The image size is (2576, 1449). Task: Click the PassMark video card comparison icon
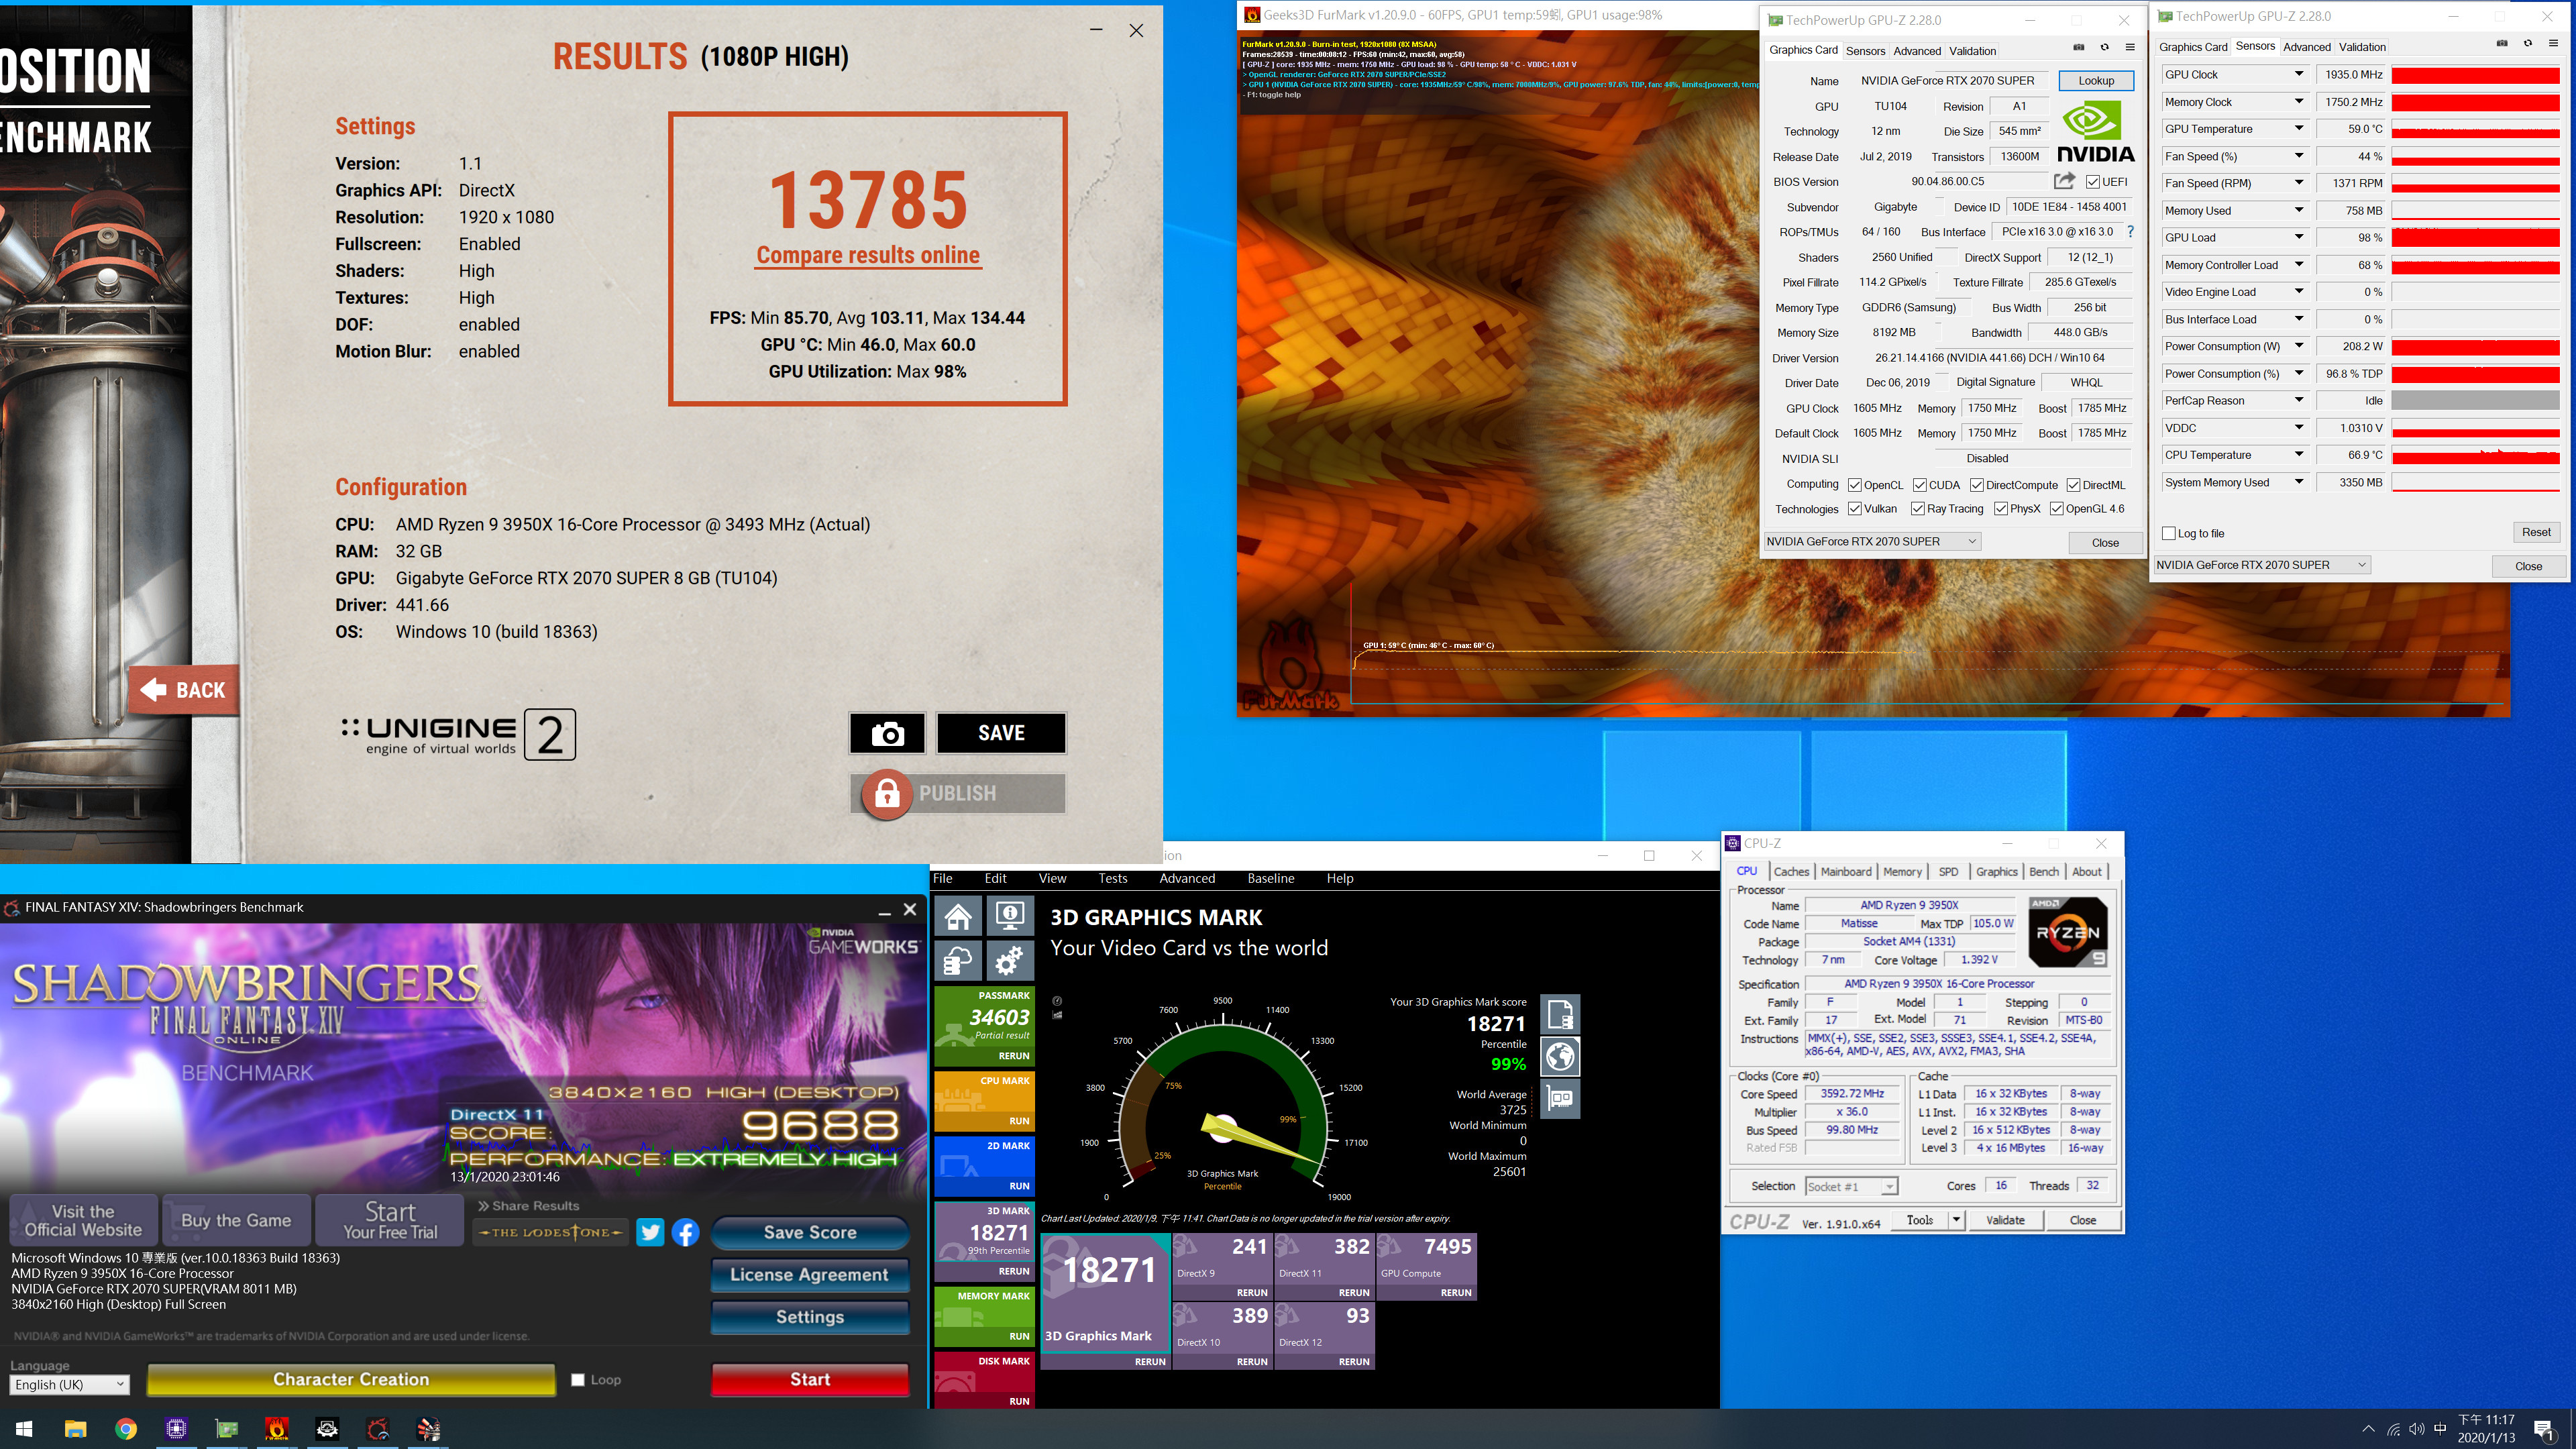(1560, 1098)
